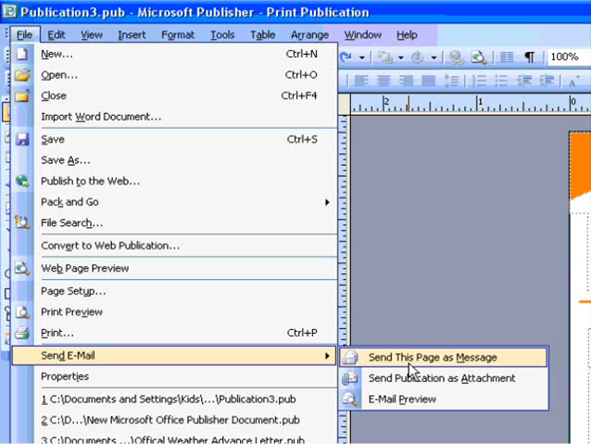Click the Save floppy disk icon
591x444 pixels.
point(22,140)
